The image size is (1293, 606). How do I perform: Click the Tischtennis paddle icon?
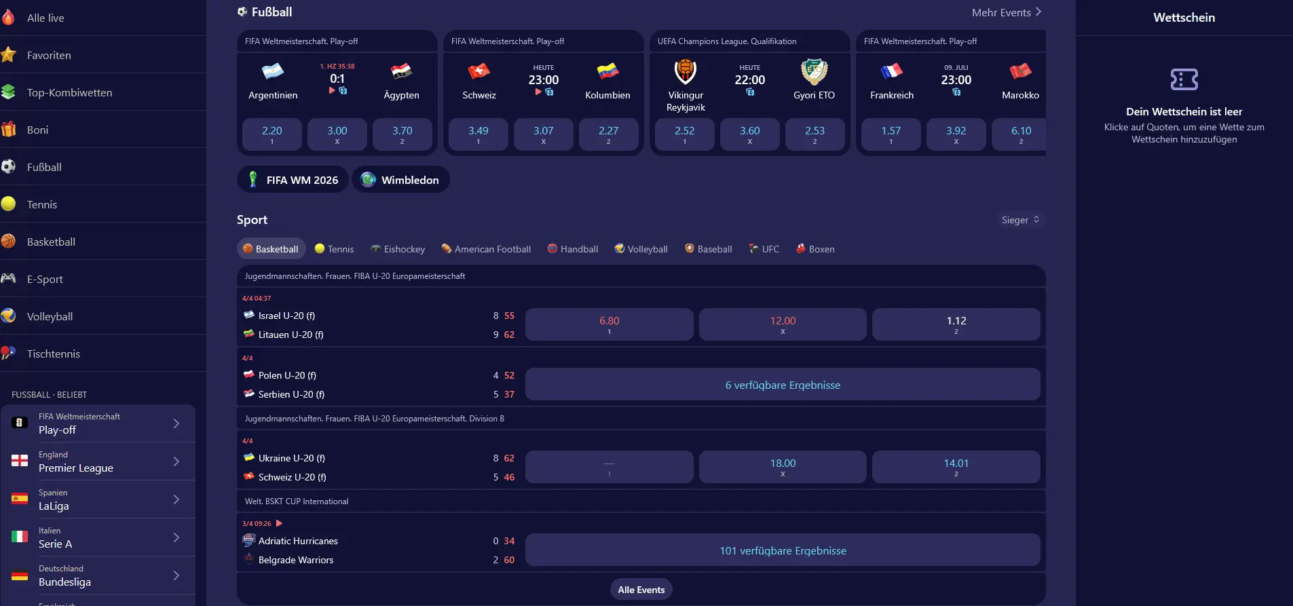(x=8, y=354)
